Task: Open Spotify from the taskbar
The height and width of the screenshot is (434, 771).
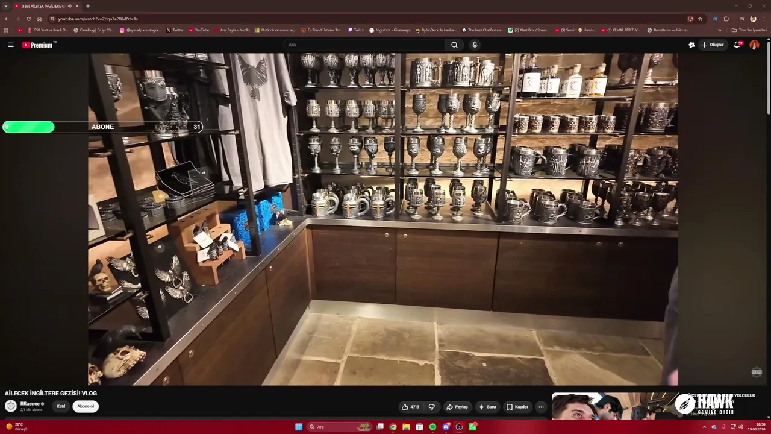Action: pyautogui.click(x=432, y=427)
